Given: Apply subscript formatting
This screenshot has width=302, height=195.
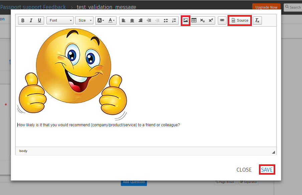Looking at the screenshot, I should coord(202,21).
